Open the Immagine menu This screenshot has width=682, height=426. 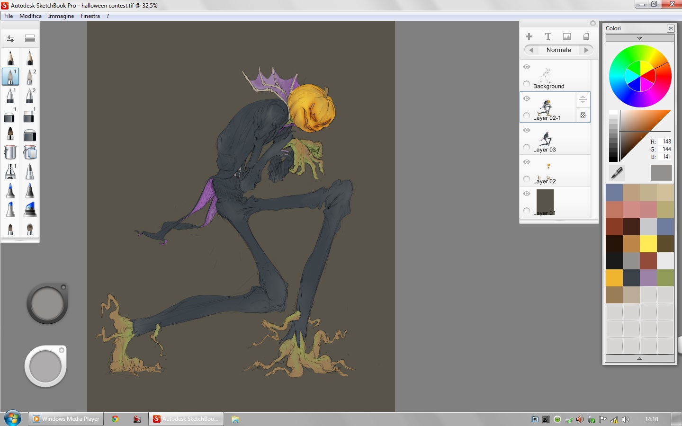(61, 16)
